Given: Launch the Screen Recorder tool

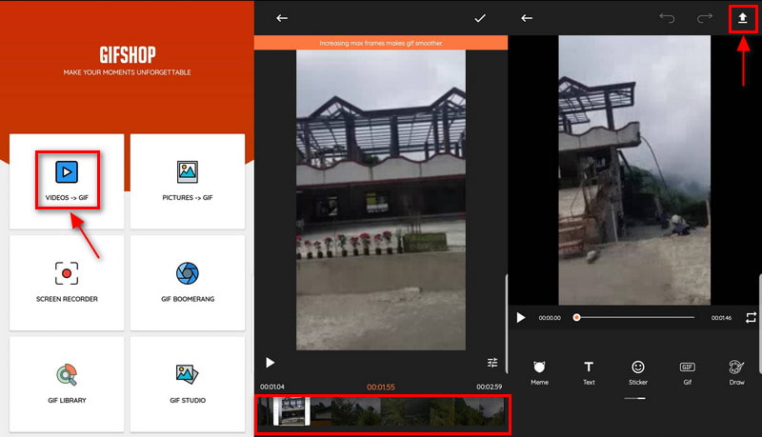Looking at the screenshot, I should point(67,282).
